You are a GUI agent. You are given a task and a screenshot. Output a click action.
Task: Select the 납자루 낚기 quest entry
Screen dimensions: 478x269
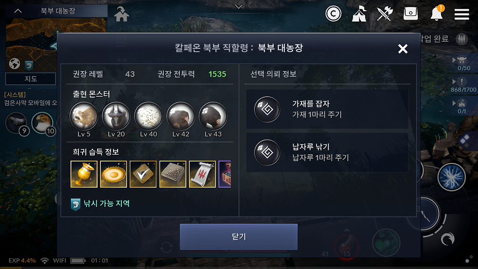pyautogui.click(x=327, y=152)
